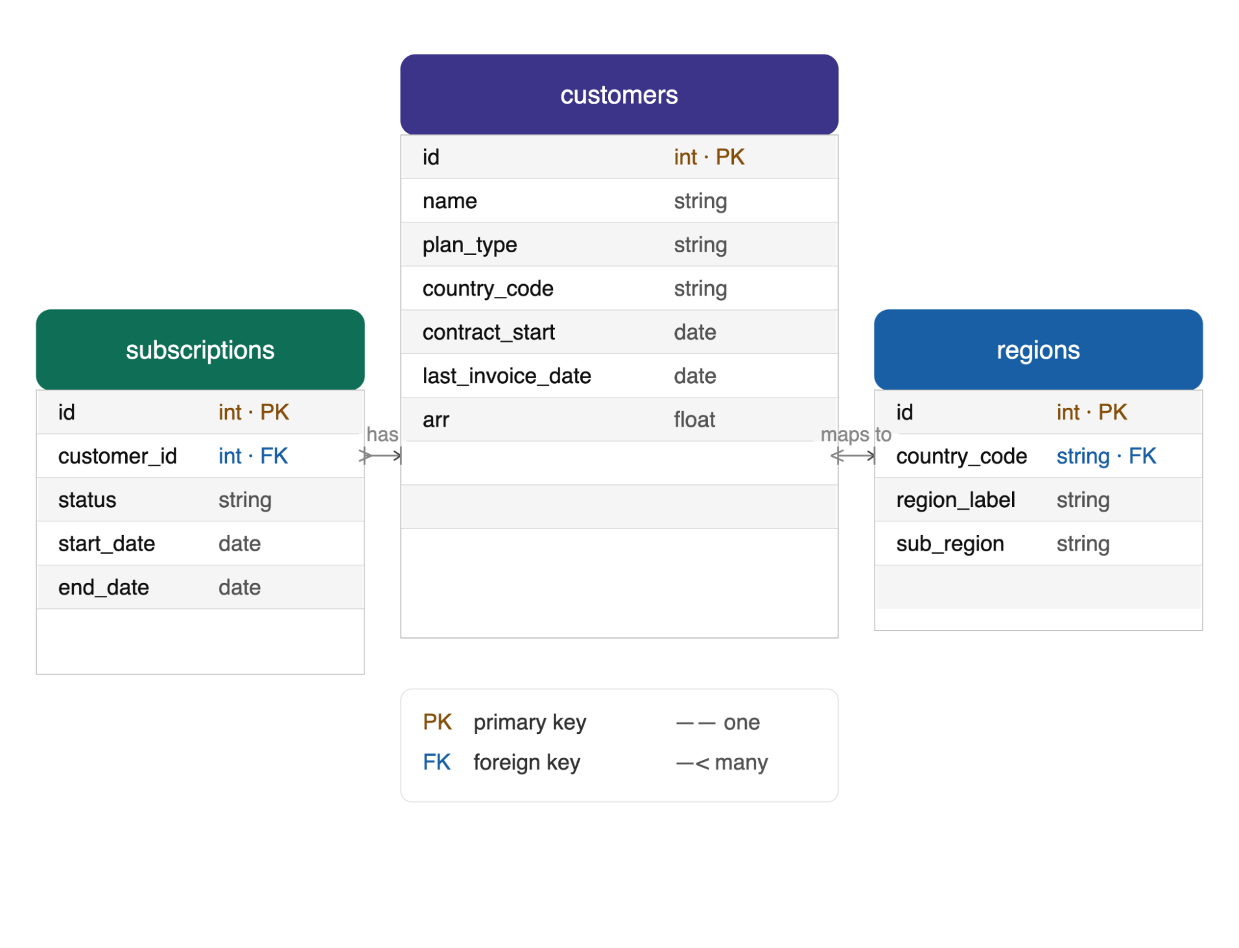1239x948 pixels.
Task: Click 'string' type of status in subscriptions
Action: pyautogui.click(x=245, y=500)
